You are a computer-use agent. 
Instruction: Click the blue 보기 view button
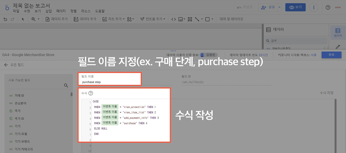(x=295, y=7)
